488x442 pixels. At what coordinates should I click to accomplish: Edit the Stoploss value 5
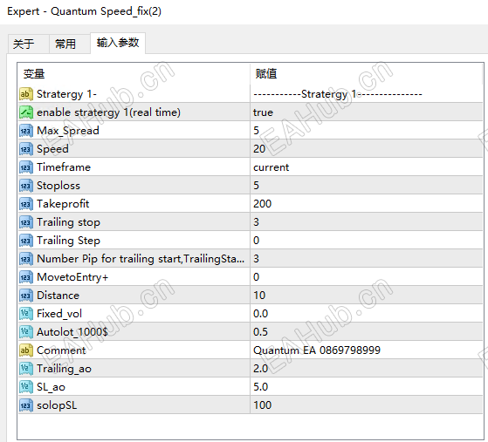coord(367,186)
